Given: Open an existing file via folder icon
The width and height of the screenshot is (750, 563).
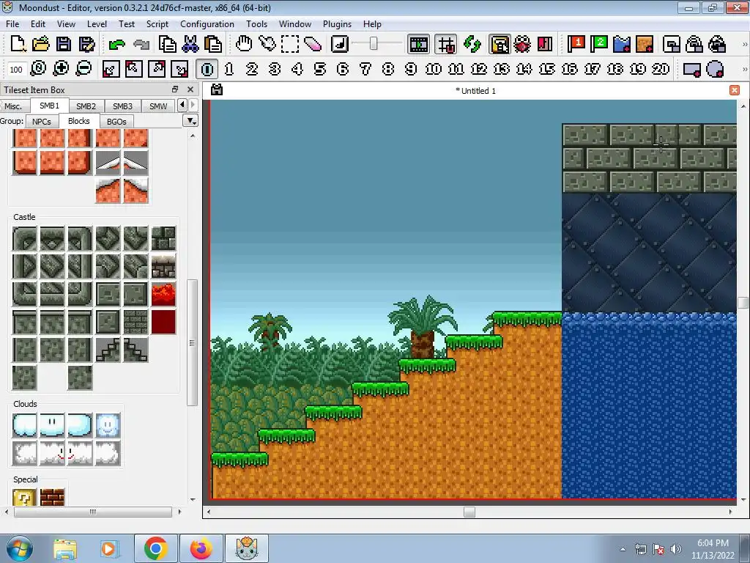Looking at the screenshot, I should [x=41, y=44].
